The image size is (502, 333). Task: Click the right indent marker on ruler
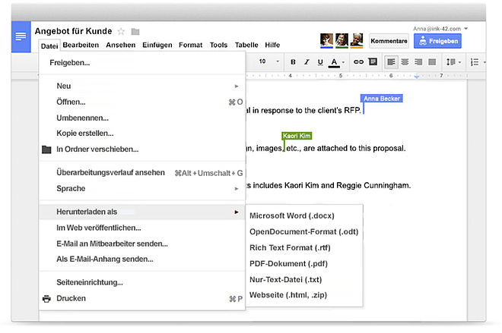pyautogui.click(x=417, y=77)
